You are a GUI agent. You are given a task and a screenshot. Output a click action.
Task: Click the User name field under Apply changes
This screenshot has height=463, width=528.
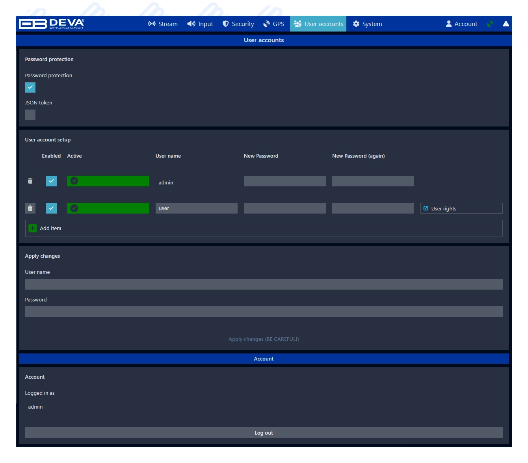point(264,284)
